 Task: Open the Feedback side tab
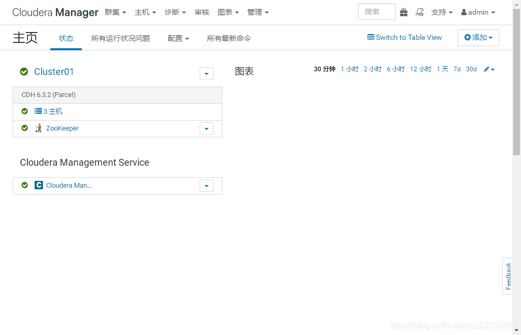click(507, 276)
